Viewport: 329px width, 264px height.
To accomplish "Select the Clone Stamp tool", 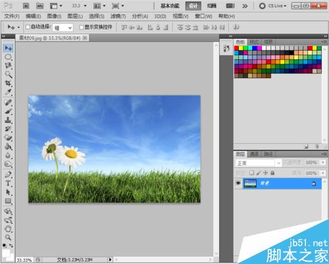I will coord(8,120).
